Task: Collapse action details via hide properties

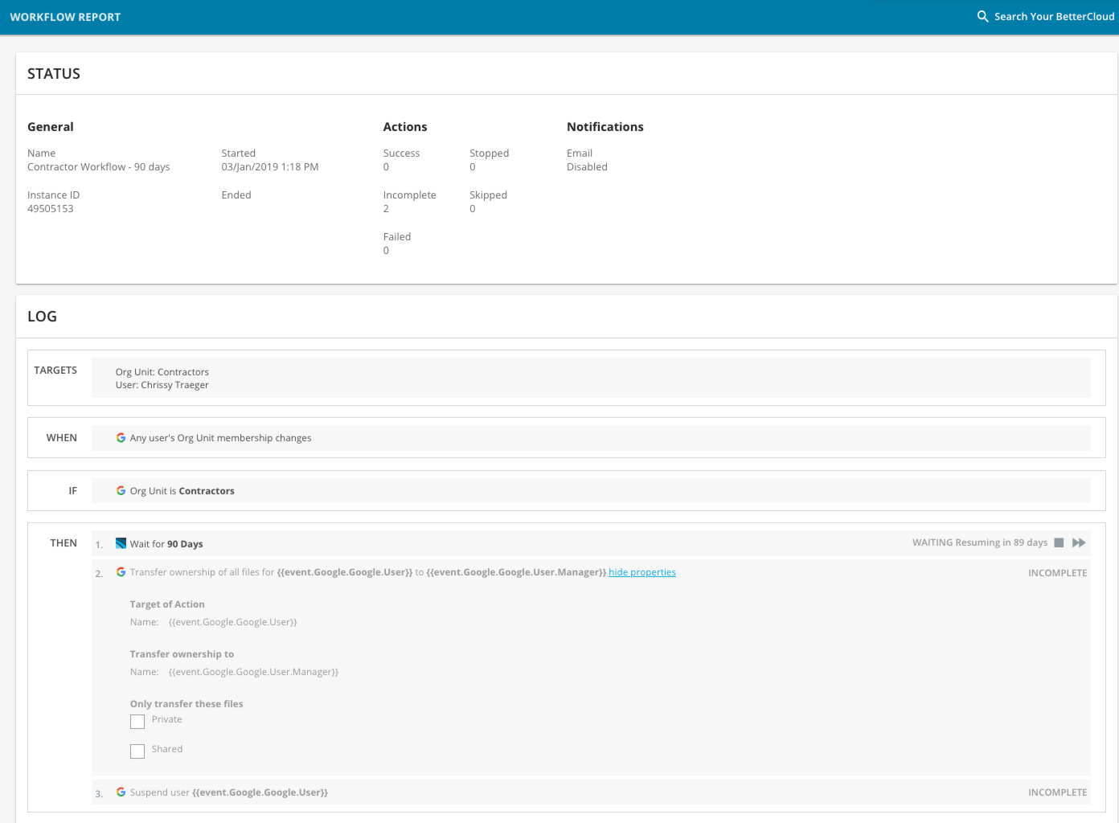Action: [641, 572]
